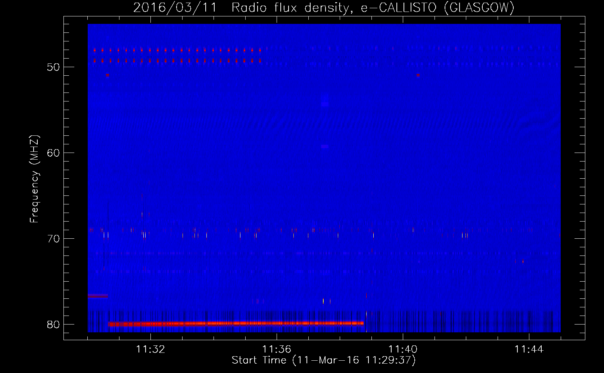Image resolution: width=604 pixels, height=373 pixels.
Task: Click the '11:44' time tick label
Action: (529, 350)
